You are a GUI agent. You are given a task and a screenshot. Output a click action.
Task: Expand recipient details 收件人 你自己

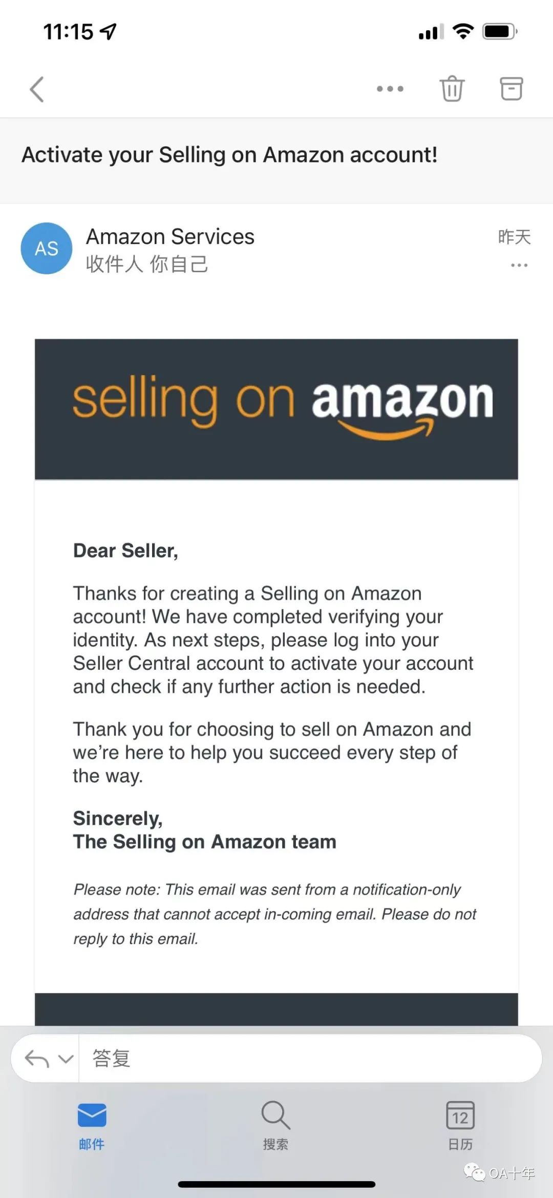pyautogui.click(x=146, y=264)
